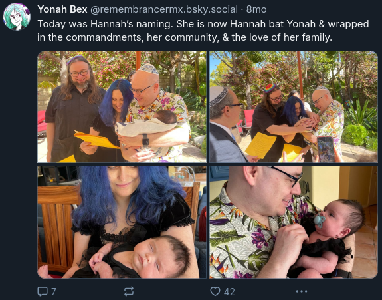The height and width of the screenshot is (300, 382).
Task: Click the display name Yonah Bex
Action: (x=62, y=9)
